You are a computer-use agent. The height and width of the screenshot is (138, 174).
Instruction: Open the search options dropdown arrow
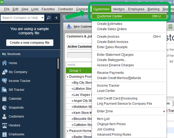click(x=43, y=18)
